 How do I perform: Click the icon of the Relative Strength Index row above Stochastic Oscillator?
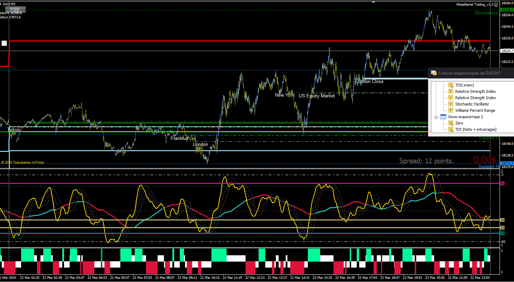451,98
